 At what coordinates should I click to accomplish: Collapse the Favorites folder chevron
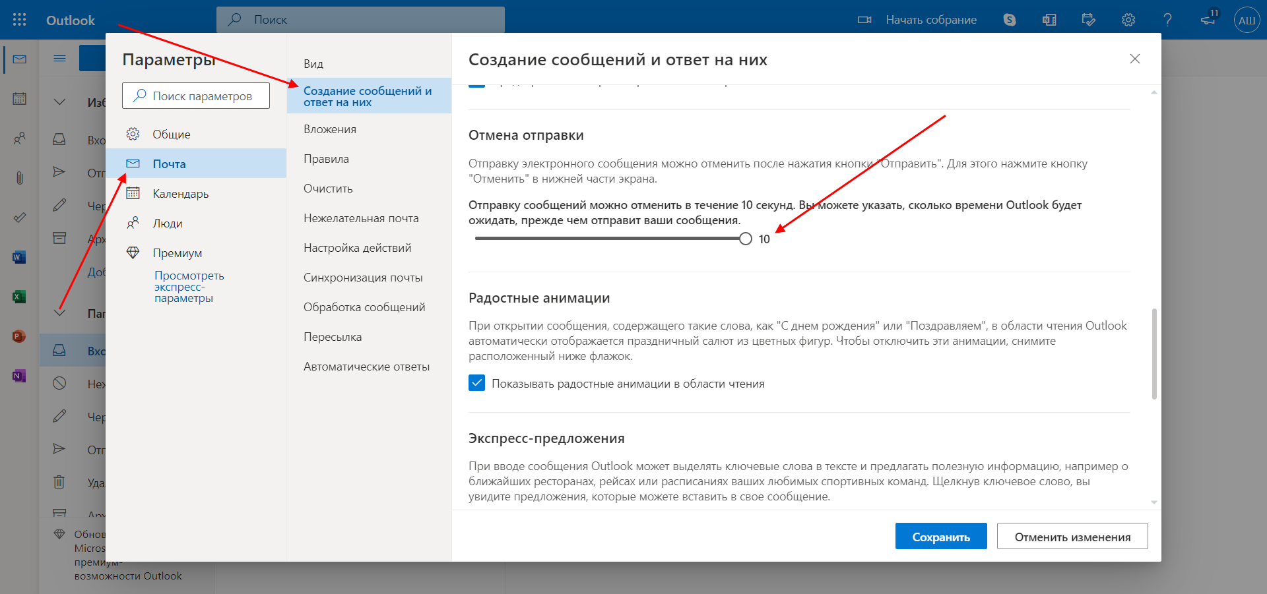[x=59, y=102]
